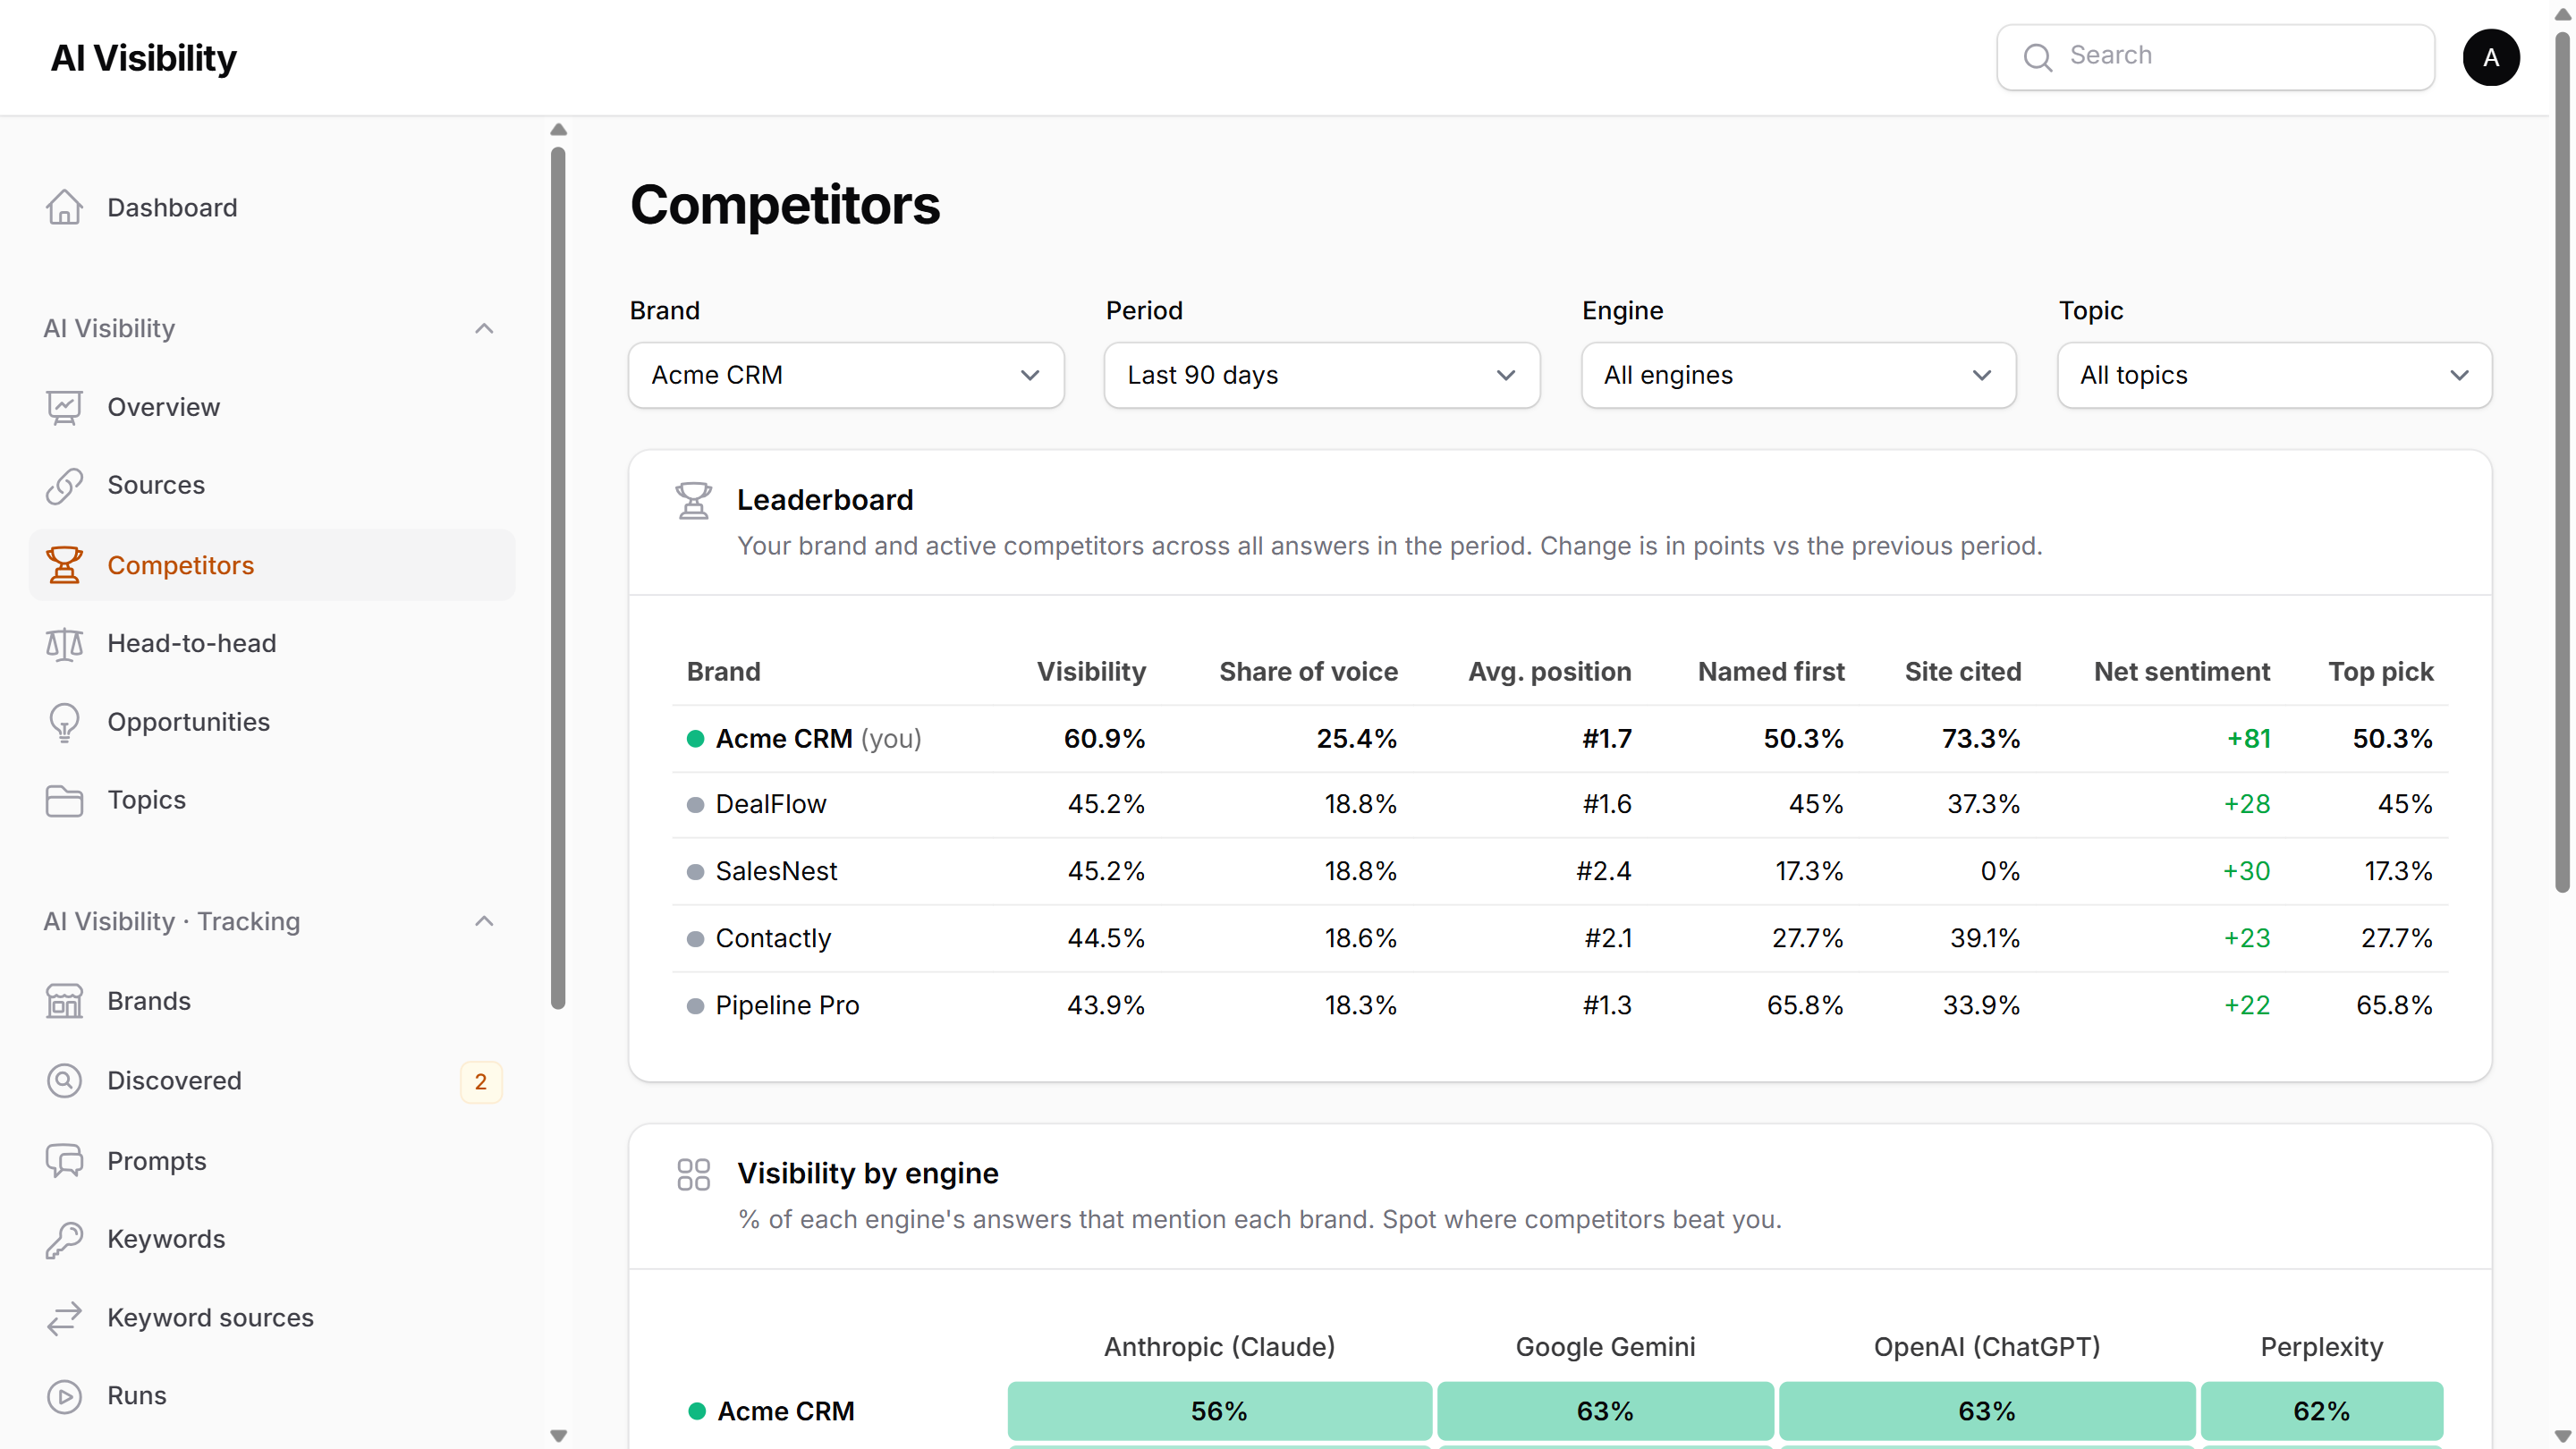The image size is (2576, 1449).
Task: Click the Brands storefront icon
Action: [64, 1001]
